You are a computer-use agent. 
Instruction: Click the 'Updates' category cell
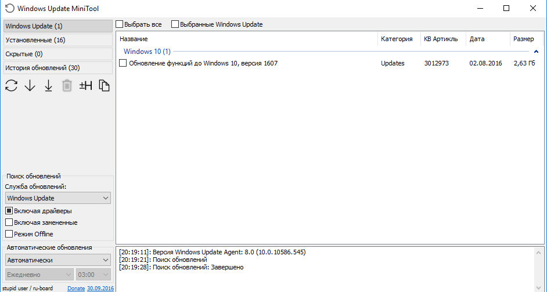[393, 63]
